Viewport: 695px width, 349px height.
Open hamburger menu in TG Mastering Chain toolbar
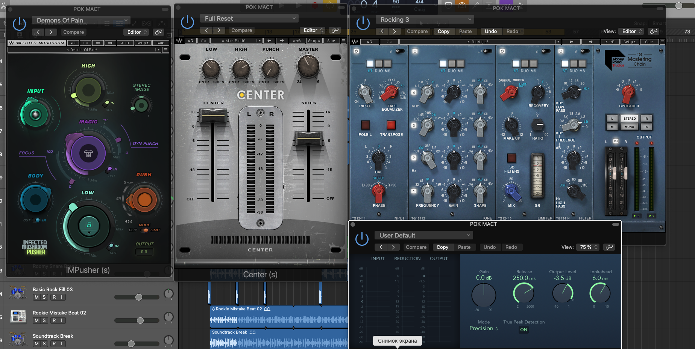(662, 42)
